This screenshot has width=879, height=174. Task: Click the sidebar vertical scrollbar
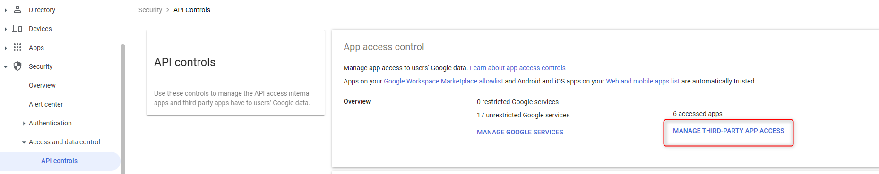pos(123,108)
